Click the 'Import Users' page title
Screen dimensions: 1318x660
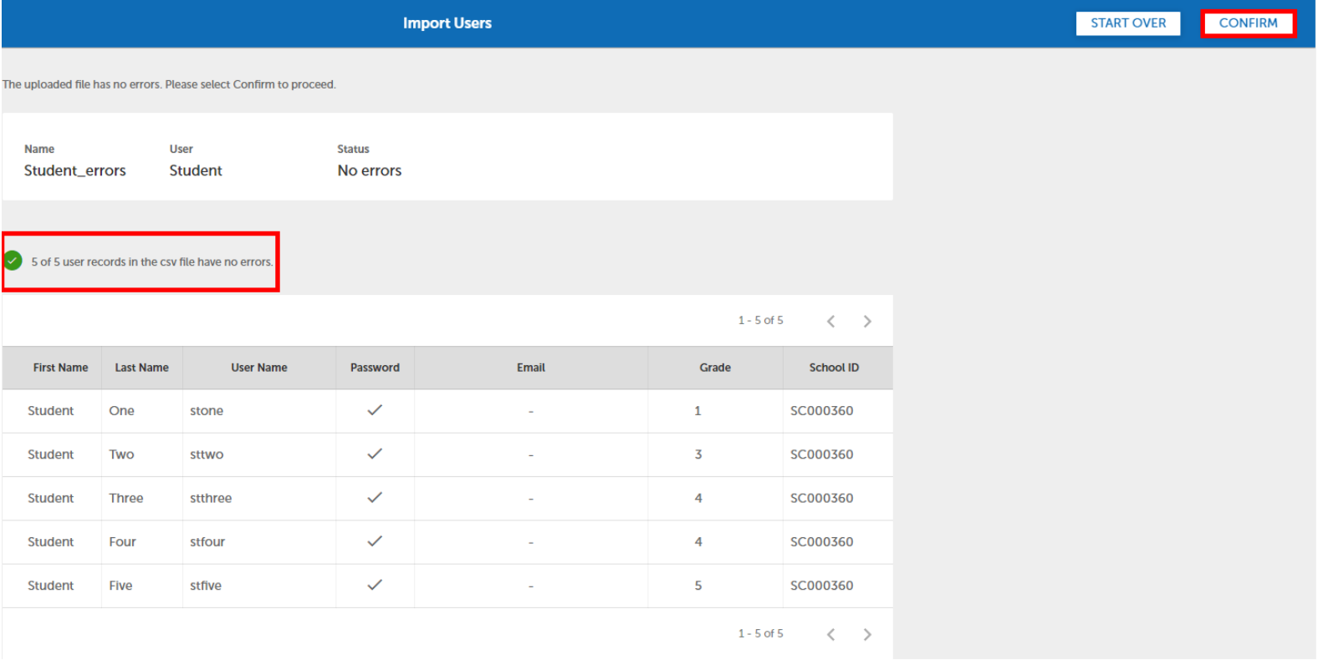pyautogui.click(x=447, y=23)
